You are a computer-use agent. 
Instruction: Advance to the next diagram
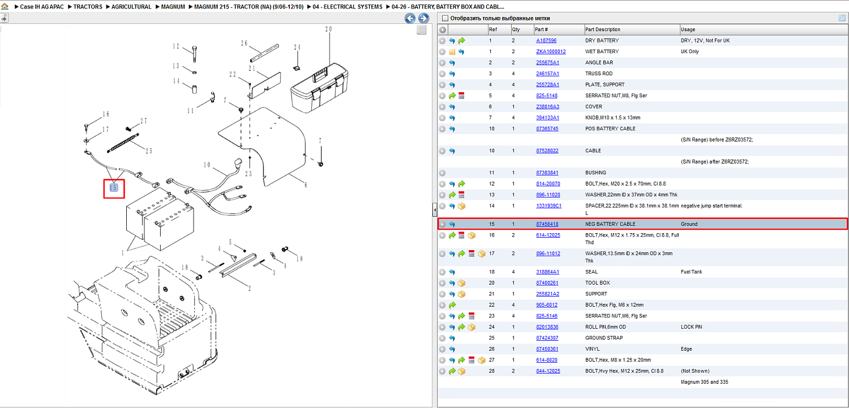click(x=423, y=18)
